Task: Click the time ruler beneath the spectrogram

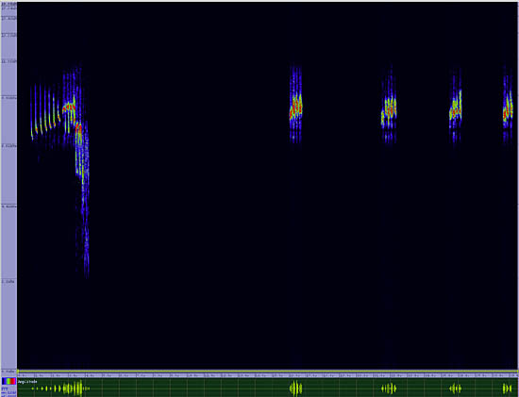Action: pyautogui.click(x=268, y=375)
